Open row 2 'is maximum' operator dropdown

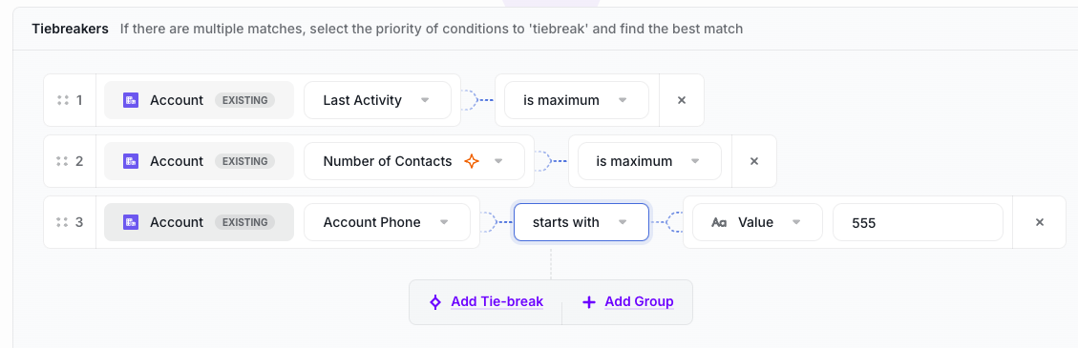(x=649, y=161)
